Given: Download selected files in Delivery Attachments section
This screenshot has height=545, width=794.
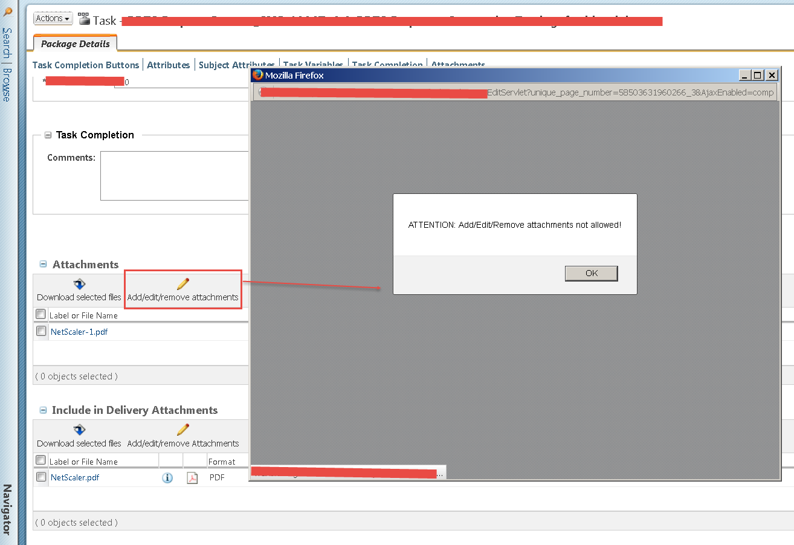Looking at the screenshot, I should pyautogui.click(x=79, y=436).
